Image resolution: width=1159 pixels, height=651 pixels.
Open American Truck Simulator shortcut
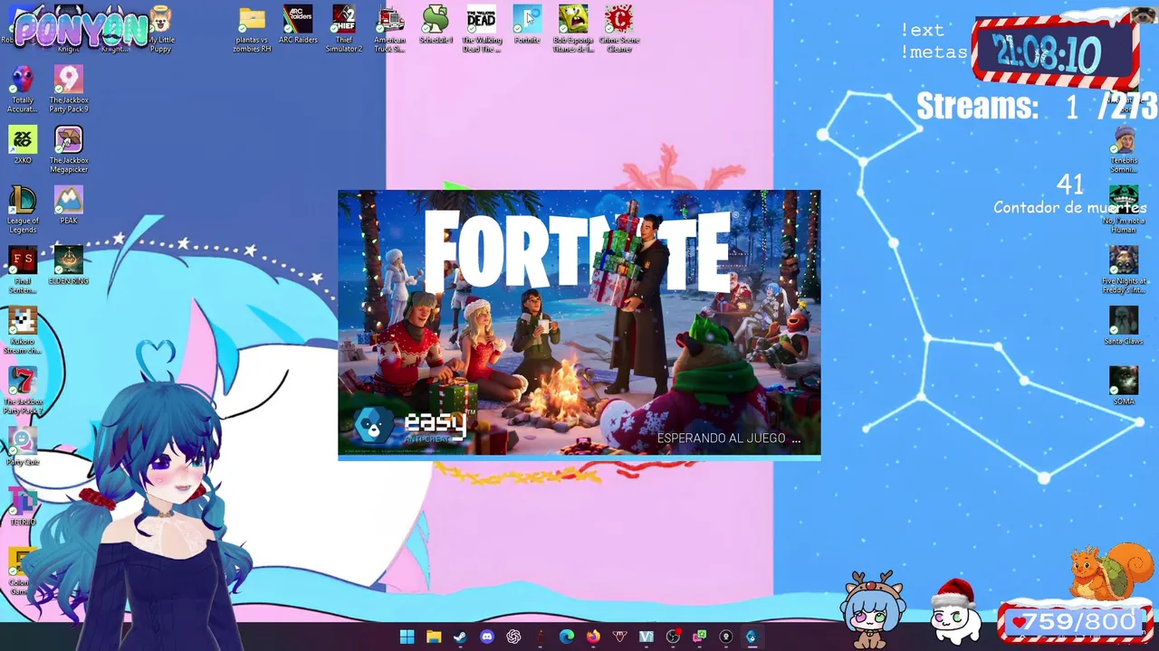(389, 30)
